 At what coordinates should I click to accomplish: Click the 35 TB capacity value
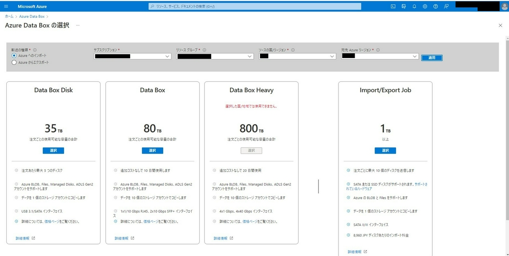tap(53, 128)
